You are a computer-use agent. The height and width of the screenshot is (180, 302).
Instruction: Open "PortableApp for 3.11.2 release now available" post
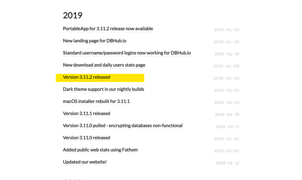tap(108, 29)
